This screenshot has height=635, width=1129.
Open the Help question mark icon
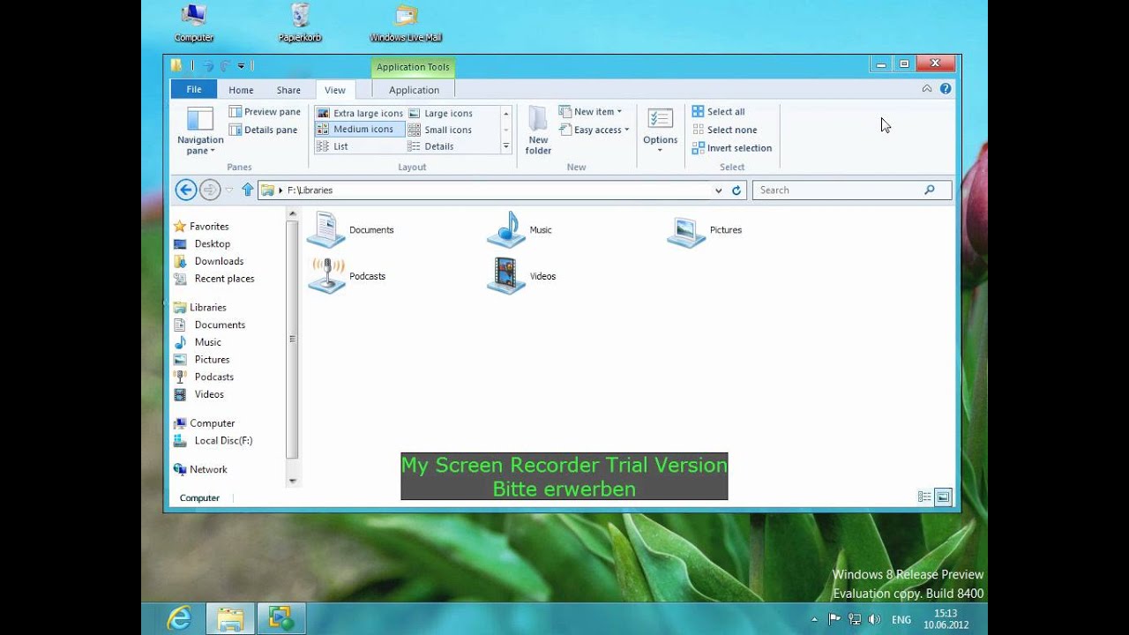tap(946, 89)
